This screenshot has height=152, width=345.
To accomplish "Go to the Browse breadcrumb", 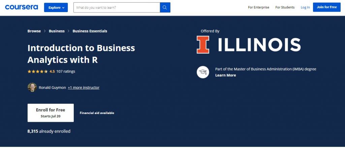I will tap(34, 31).
